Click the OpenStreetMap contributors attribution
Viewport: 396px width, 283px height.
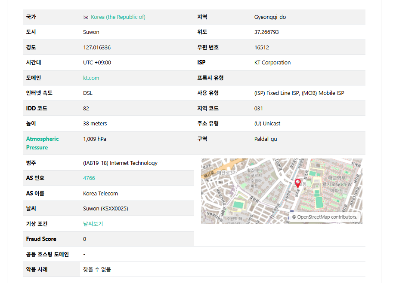[325, 217]
